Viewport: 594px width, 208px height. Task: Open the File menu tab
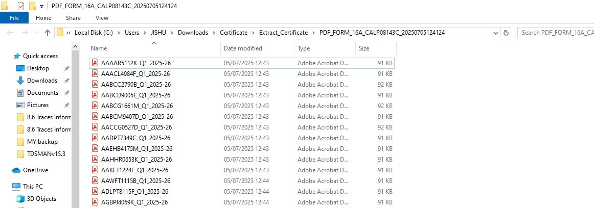tap(14, 18)
